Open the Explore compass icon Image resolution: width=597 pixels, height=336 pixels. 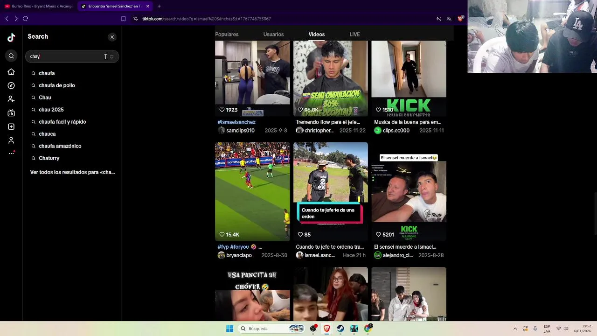point(11,85)
